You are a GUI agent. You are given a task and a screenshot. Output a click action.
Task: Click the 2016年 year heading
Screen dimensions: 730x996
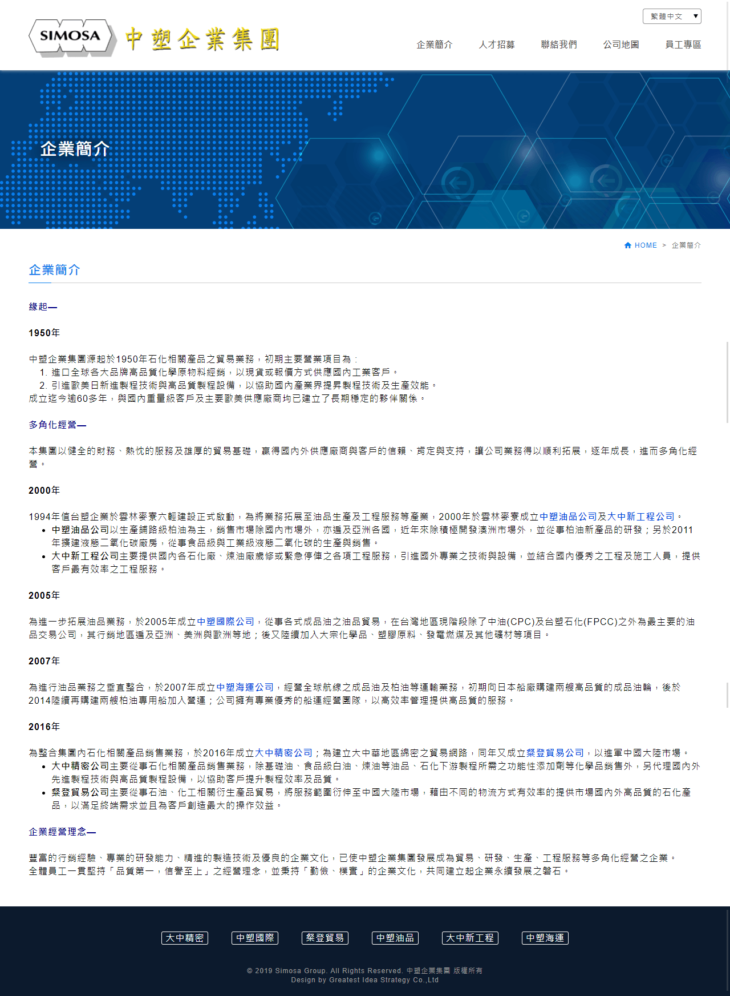(x=44, y=727)
